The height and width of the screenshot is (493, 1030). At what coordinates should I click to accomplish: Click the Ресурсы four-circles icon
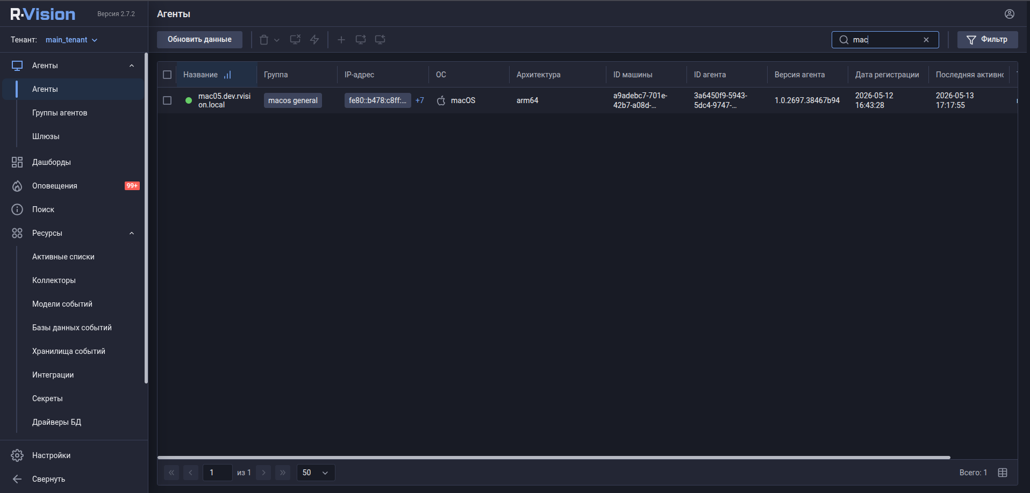[17, 233]
